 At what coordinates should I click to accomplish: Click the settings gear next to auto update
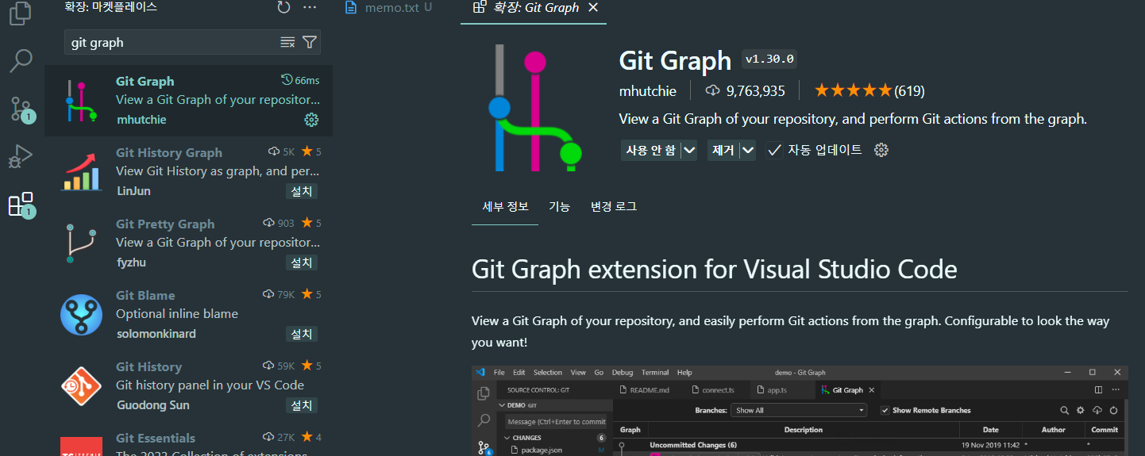click(881, 150)
